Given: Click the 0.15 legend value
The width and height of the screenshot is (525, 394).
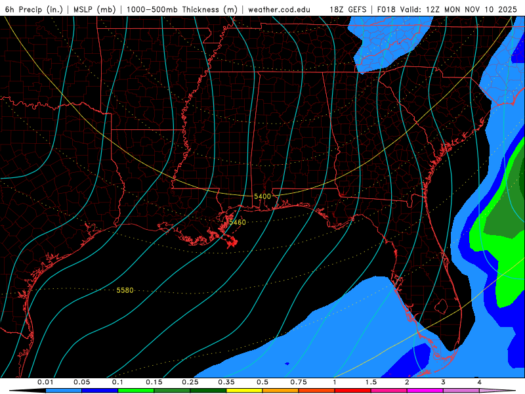Looking at the screenshot, I should click(x=154, y=382).
